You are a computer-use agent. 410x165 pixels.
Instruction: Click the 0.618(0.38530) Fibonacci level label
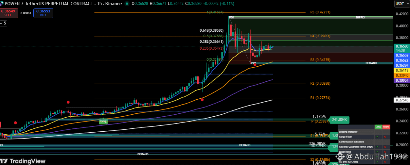[211, 30]
